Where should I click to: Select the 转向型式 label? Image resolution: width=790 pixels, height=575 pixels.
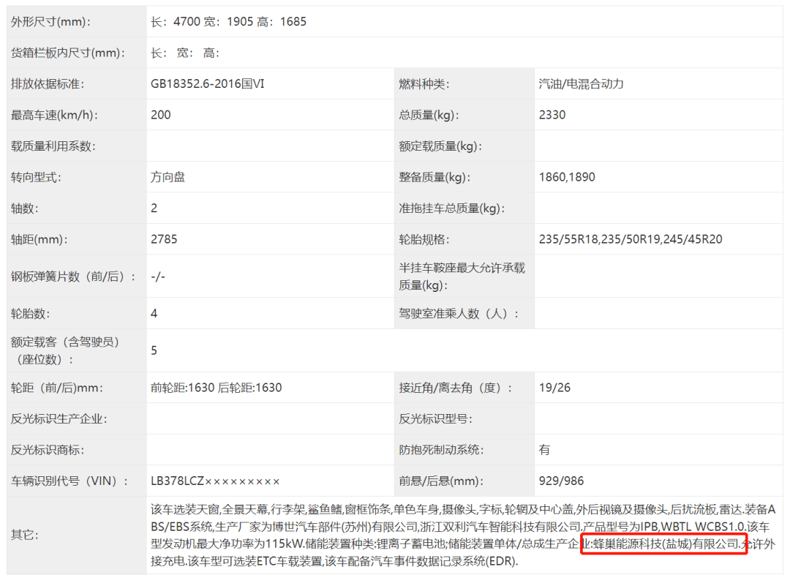36,177
